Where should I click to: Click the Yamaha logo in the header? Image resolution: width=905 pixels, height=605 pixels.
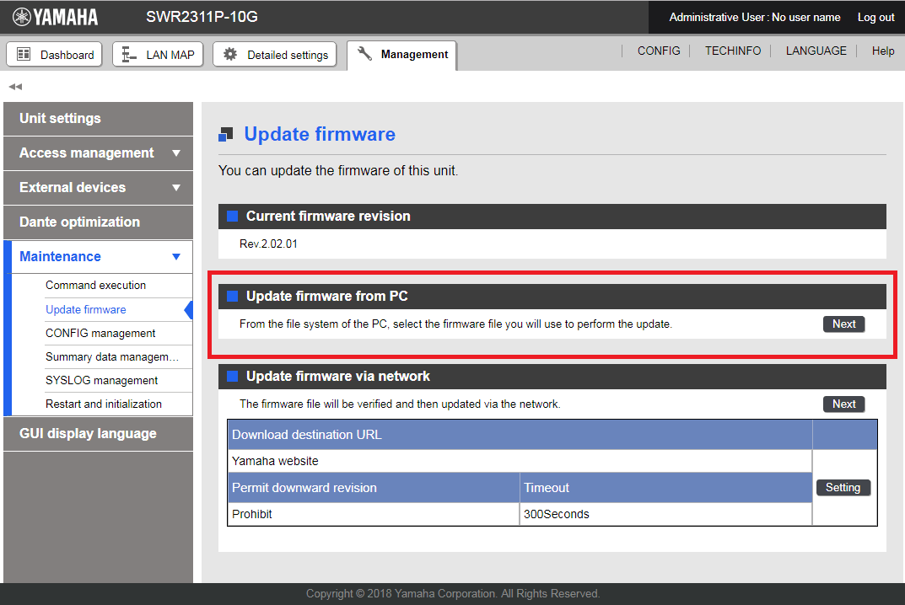pyautogui.click(x=56, y=17)
